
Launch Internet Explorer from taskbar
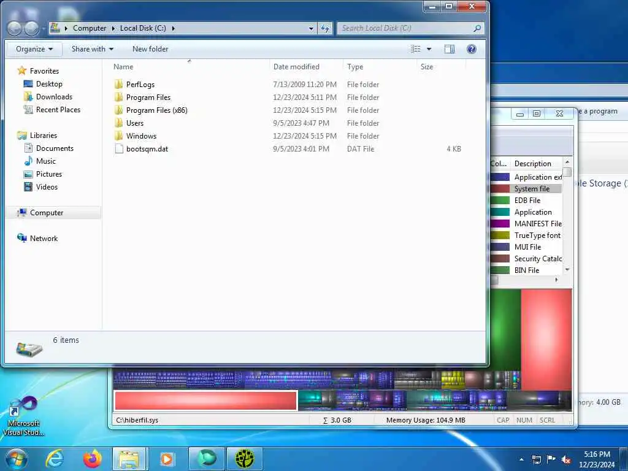point(54,459)
